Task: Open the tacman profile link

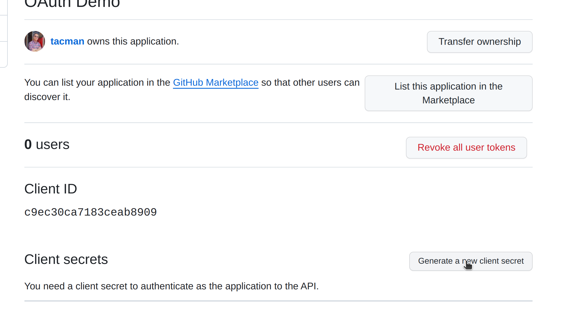Action: click(67, 41)
